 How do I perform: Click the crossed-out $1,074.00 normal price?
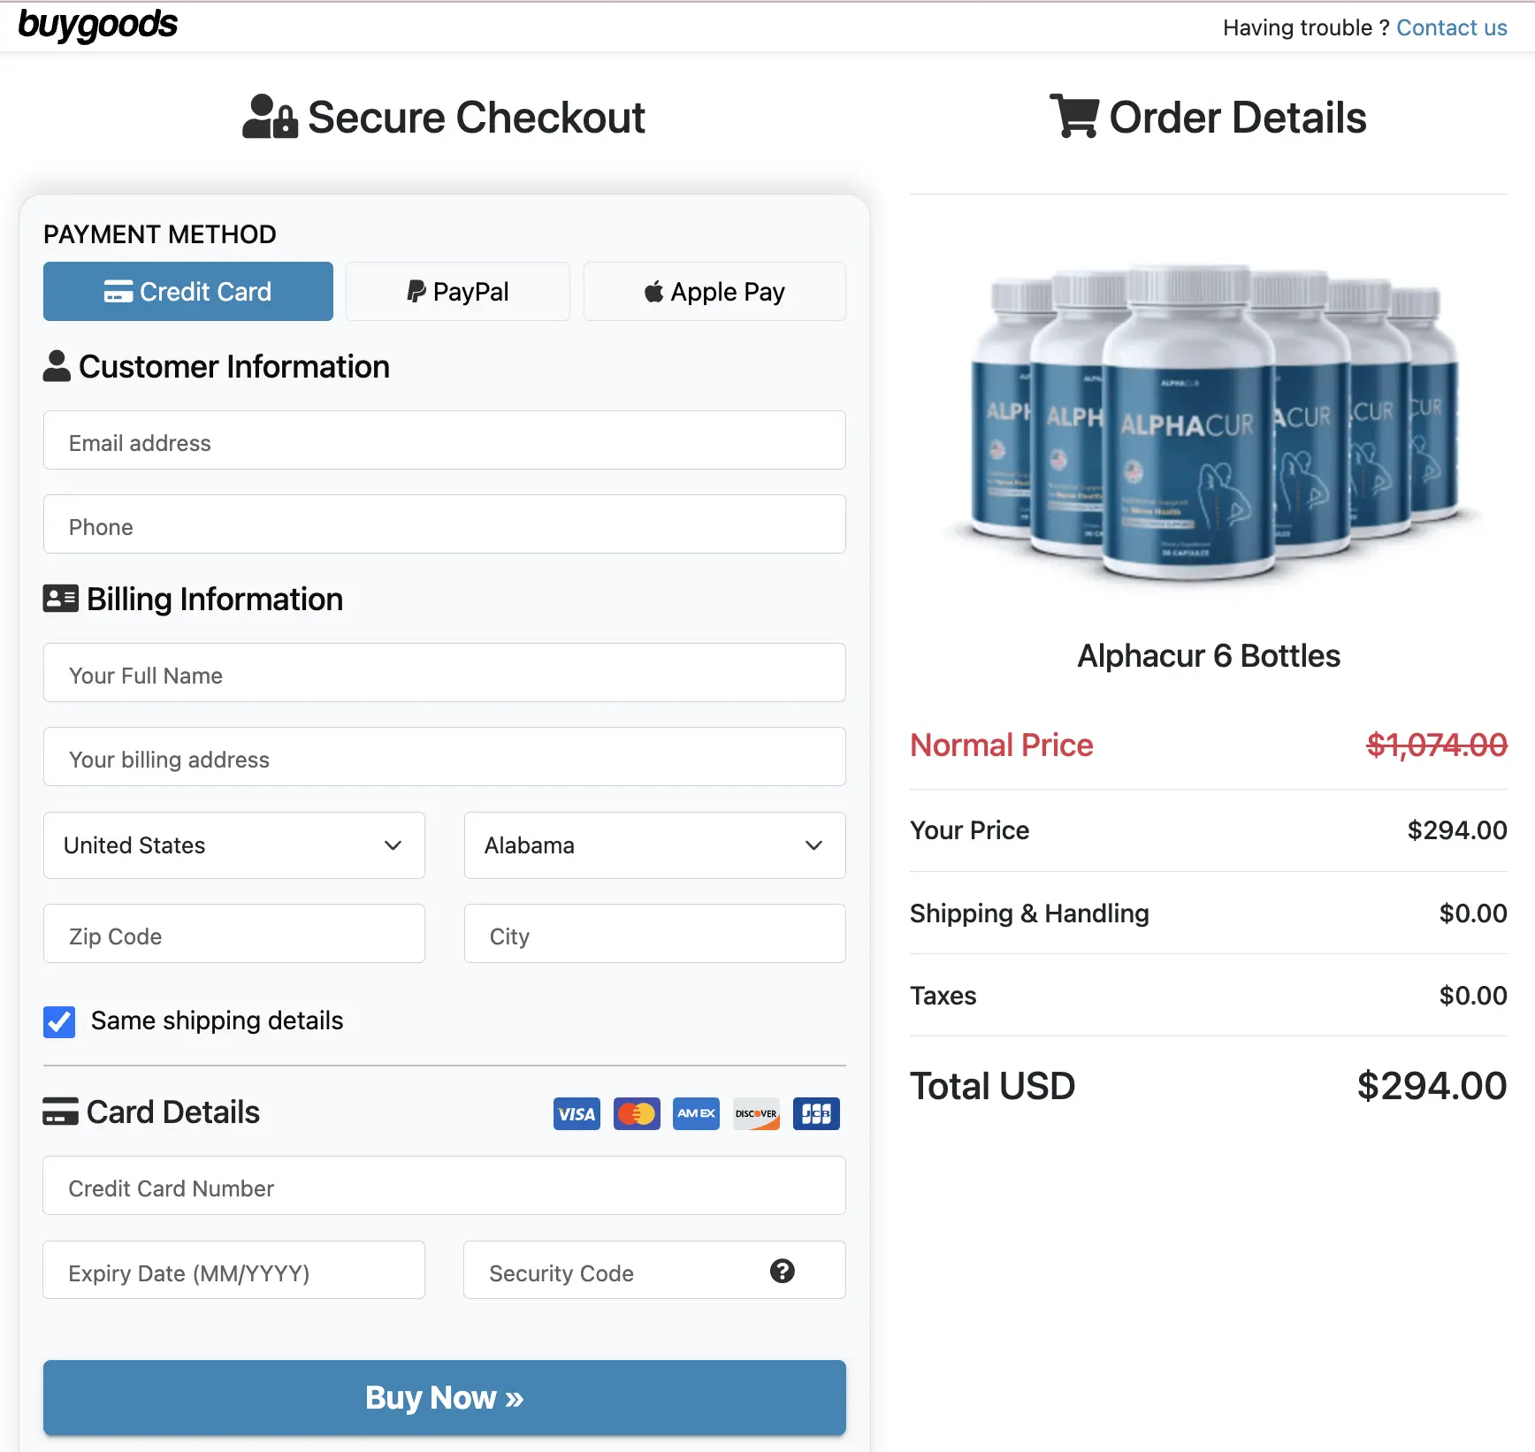click(x=1437, y=745)
